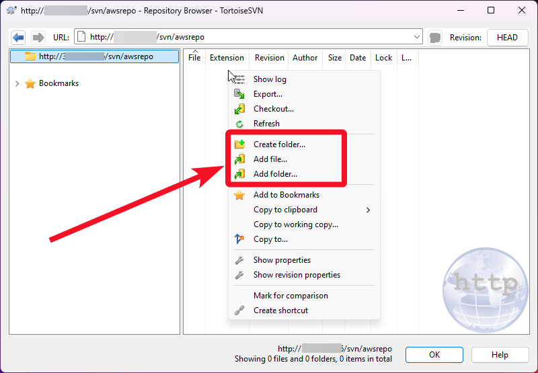Expand the Bookmarks tree node

click(17, 84)
